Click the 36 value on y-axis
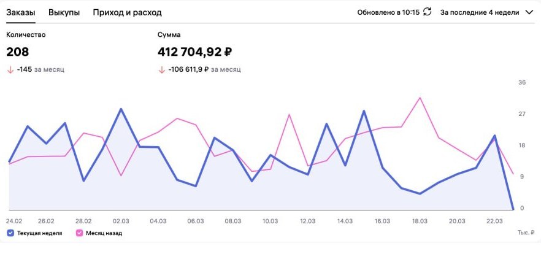 521,83
